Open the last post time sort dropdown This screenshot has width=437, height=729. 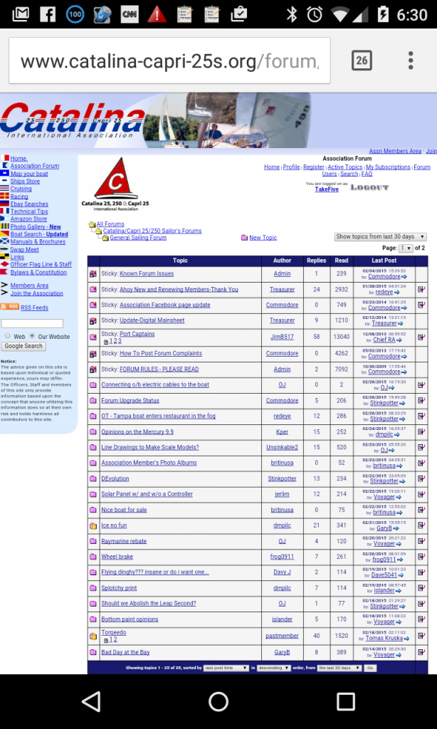(226, 668)
